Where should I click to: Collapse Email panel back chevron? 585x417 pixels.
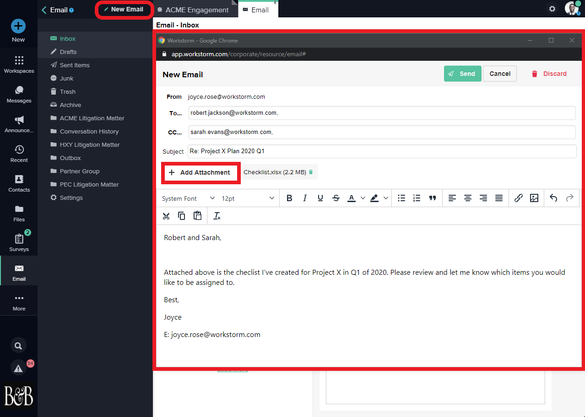[x=44, y=10]
